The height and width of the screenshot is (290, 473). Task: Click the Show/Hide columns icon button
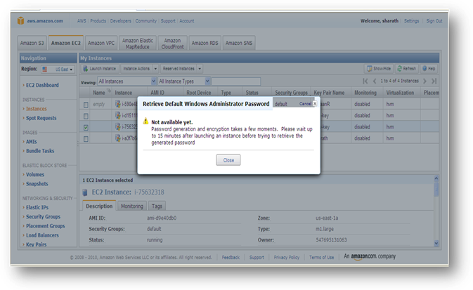click(379, 69)
